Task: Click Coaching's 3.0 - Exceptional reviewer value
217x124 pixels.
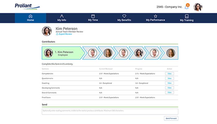Action: [x=105, y=83]
